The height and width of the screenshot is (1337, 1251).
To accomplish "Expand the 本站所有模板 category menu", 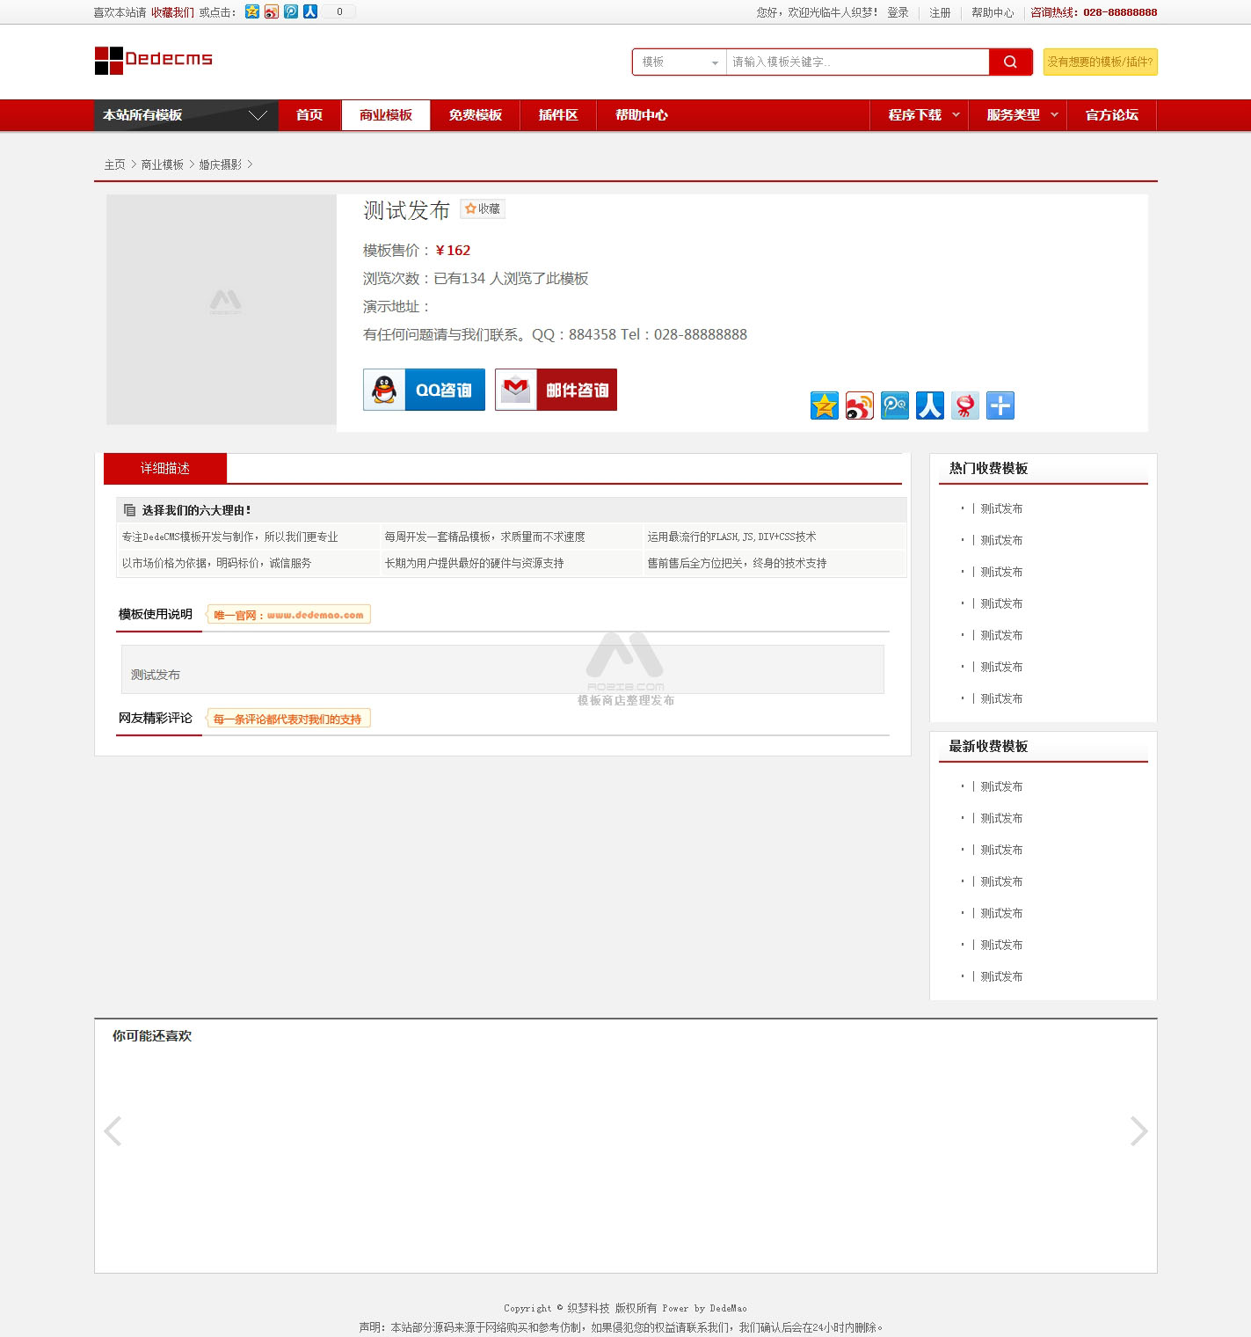I will click(x=185, y=115).
